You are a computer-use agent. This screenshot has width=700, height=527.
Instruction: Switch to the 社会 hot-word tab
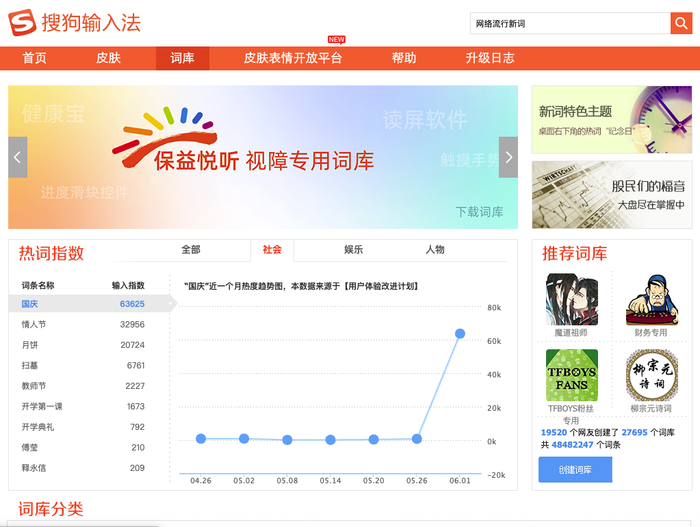coord(272,249)
